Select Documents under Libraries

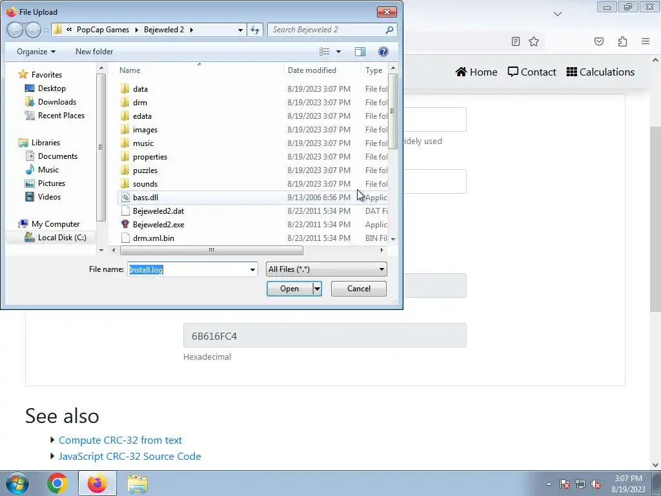click(57, 156)
